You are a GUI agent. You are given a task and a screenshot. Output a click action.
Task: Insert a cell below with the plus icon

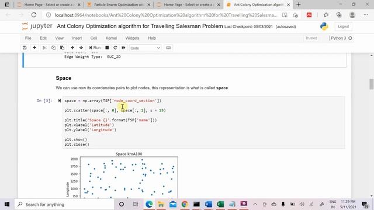(x=34, y=48)
